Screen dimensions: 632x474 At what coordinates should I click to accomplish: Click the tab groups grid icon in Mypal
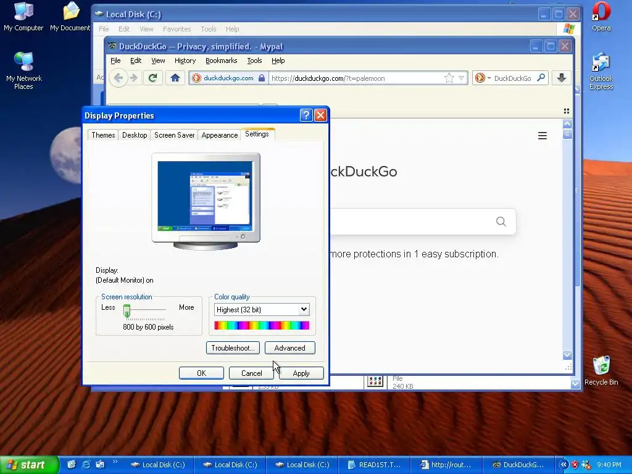[x=567, y=111]
